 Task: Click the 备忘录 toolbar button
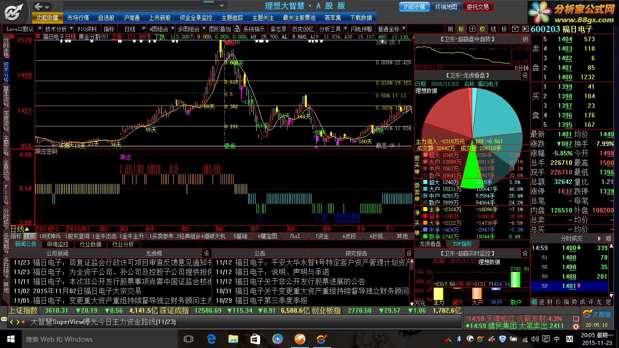278,29
